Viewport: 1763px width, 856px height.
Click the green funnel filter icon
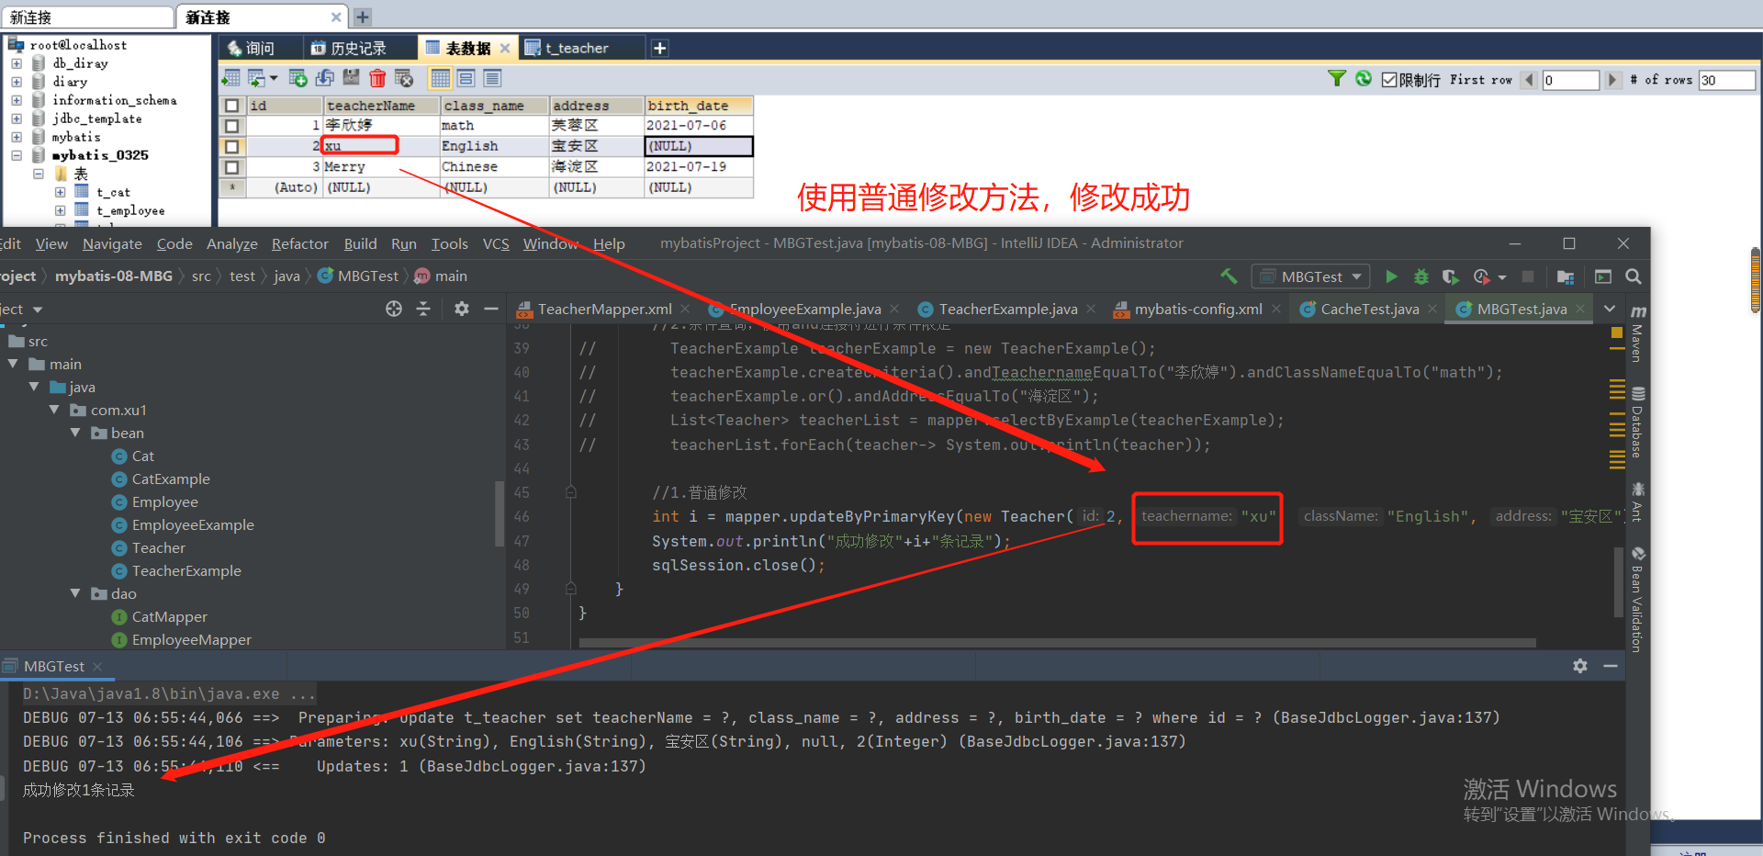click(1337, 79)
